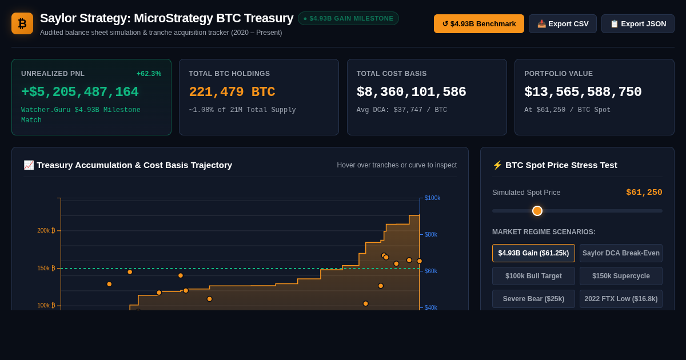Click the Hover over tranches hint text
The height and width of the screenshot is (360, 686).
pos(397,165)
